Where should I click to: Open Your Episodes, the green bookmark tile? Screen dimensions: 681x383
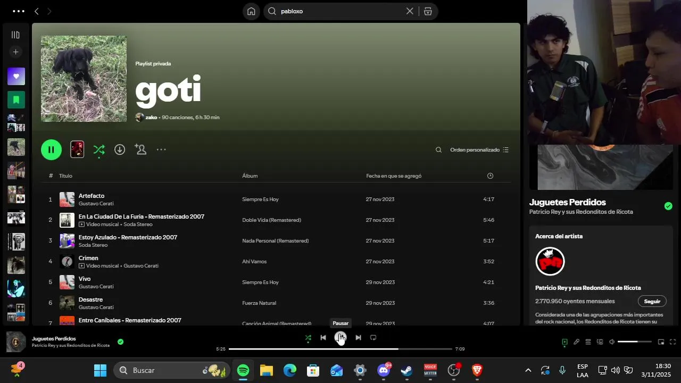pyautogui.click(x=16, y=99)
